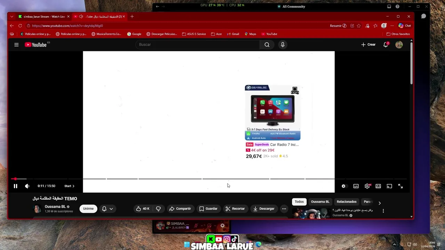Open the Oussama BL channel name link
This screenshot has width=445, height=250.
point(55,207)
